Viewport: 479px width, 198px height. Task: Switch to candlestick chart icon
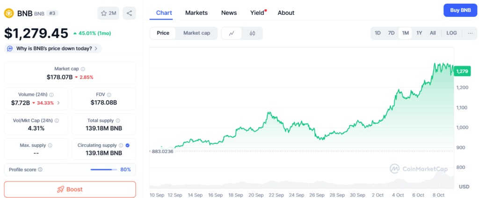[252, 33]
